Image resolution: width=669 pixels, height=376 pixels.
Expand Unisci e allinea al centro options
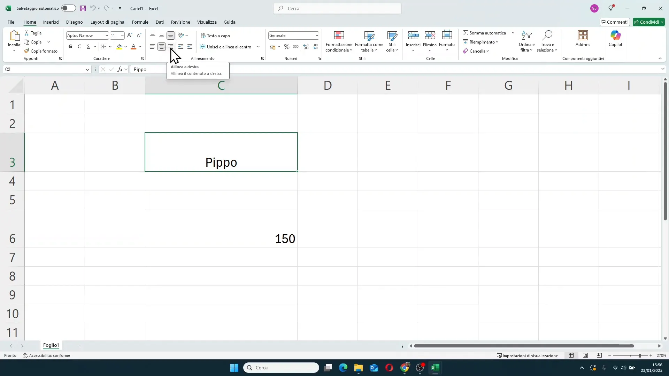pos(259,47)
